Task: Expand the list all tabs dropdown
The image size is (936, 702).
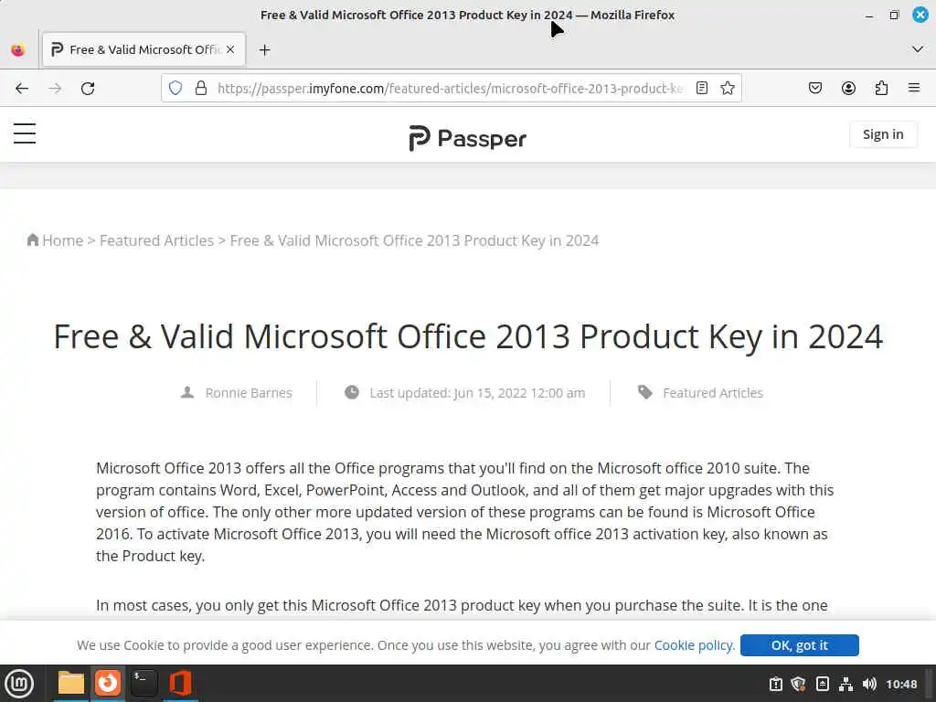Action: 918,49
